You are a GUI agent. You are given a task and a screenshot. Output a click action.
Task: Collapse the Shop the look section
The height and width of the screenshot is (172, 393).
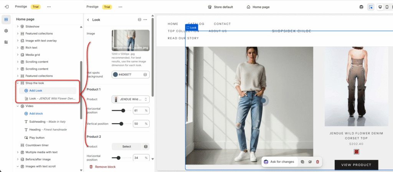[x=18, y=83]
